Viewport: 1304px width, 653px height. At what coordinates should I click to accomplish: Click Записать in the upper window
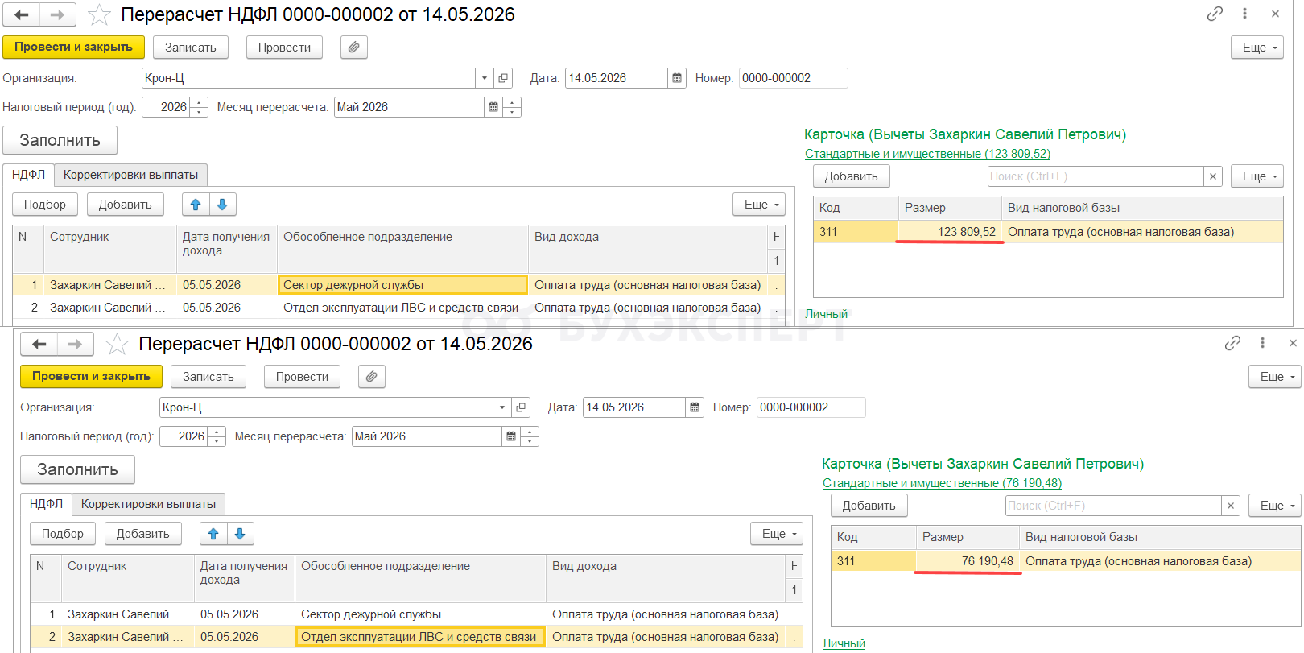click(x=191, y=48)
